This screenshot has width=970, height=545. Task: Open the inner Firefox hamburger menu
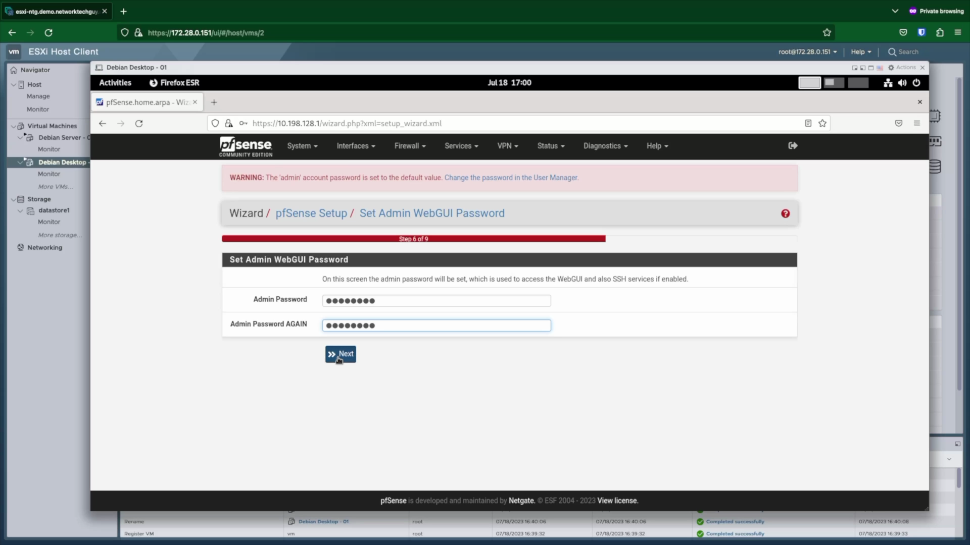coord(917,123)
